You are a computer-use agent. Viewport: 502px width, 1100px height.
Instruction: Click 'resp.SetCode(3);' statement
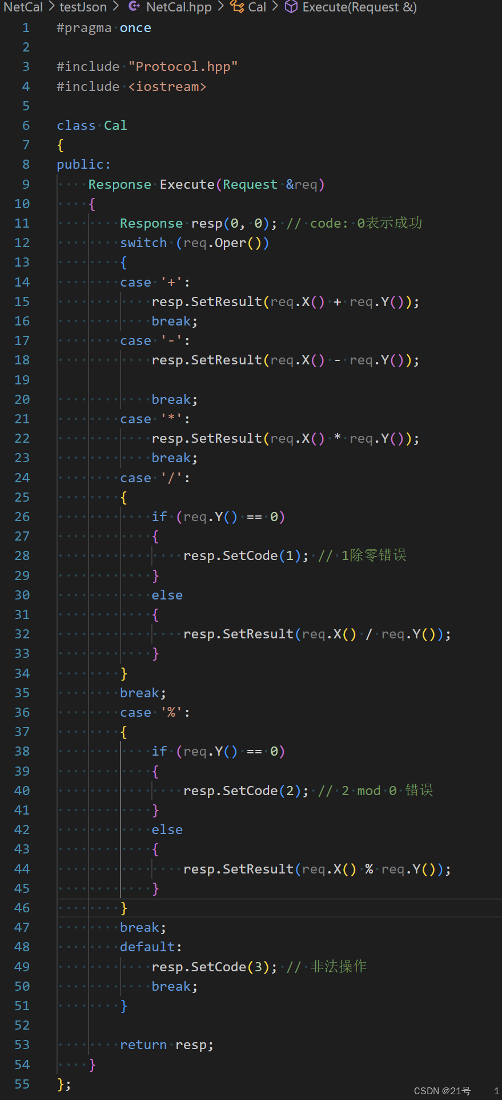(x=215, y=967)
